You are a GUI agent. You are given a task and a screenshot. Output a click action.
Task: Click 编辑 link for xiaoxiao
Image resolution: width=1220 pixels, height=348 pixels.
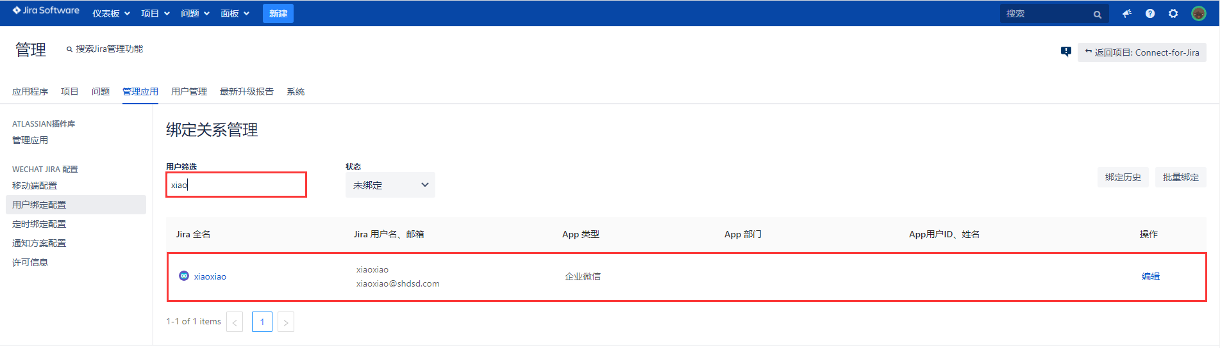[1150, 276]
